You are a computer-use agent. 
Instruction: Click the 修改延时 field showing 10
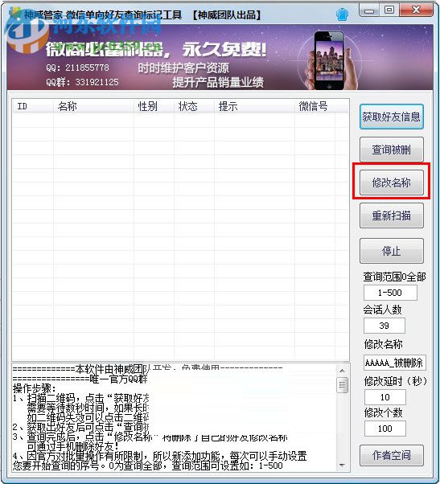pyautogui.click(x=385, y=397)
